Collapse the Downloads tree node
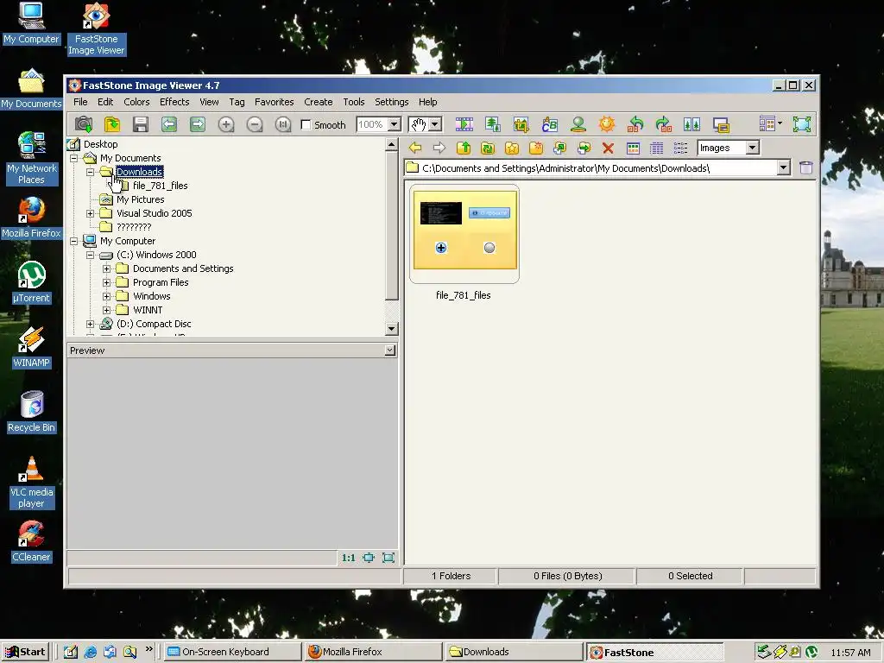The width and height of the screenshot is (884, 663). [90, 172]
